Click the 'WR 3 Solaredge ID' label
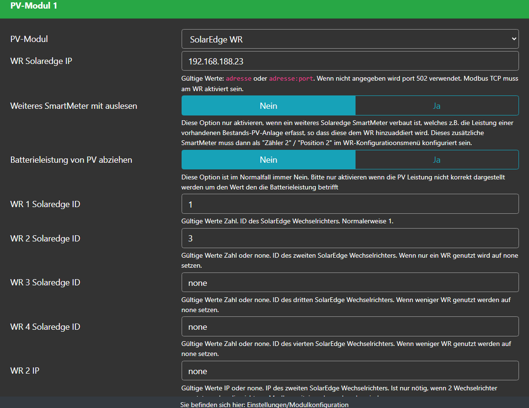Screen dimensions: 529x408 [45, 282]
